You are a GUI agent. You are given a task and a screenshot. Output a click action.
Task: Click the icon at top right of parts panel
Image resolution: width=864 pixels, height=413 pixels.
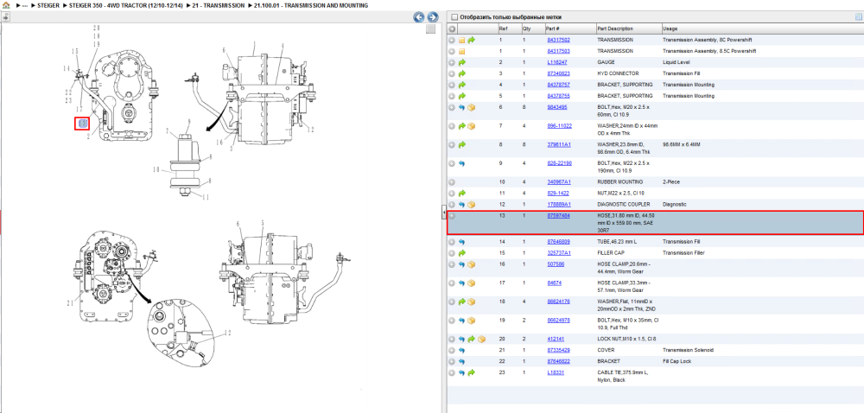(858, 17)
